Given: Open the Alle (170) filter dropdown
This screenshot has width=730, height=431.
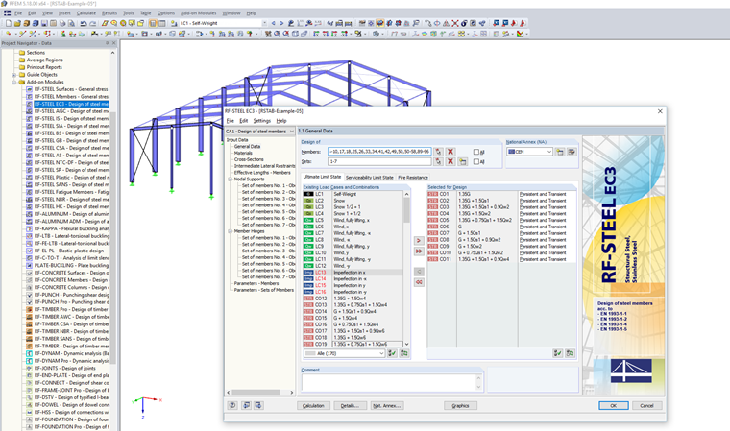Looking at the screenshot, I should 381,354.
